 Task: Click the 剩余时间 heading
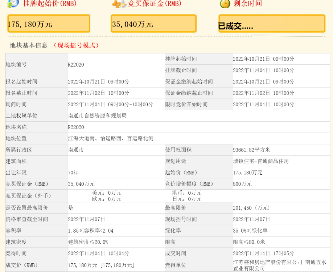point(248,3)
